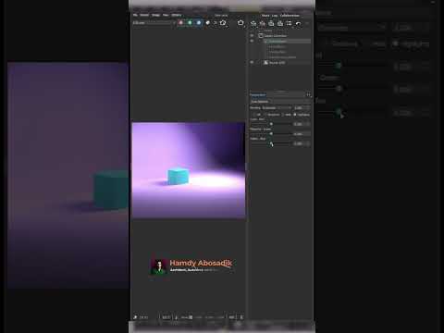Toggle the green channel button
The height and width of the screenshot is (333, 444).
[190, 22]
